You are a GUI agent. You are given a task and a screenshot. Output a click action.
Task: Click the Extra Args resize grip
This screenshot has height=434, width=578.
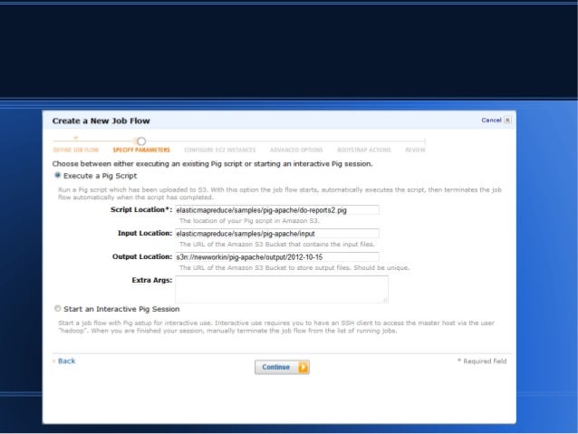click(x=385, y=300)
